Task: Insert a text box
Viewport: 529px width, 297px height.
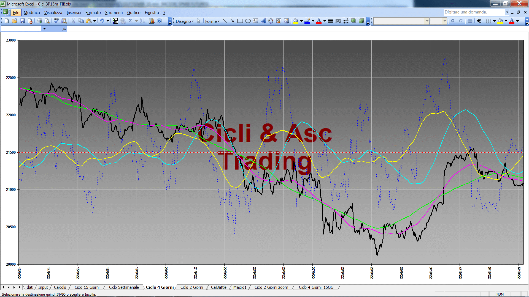Action: [256, 21]
